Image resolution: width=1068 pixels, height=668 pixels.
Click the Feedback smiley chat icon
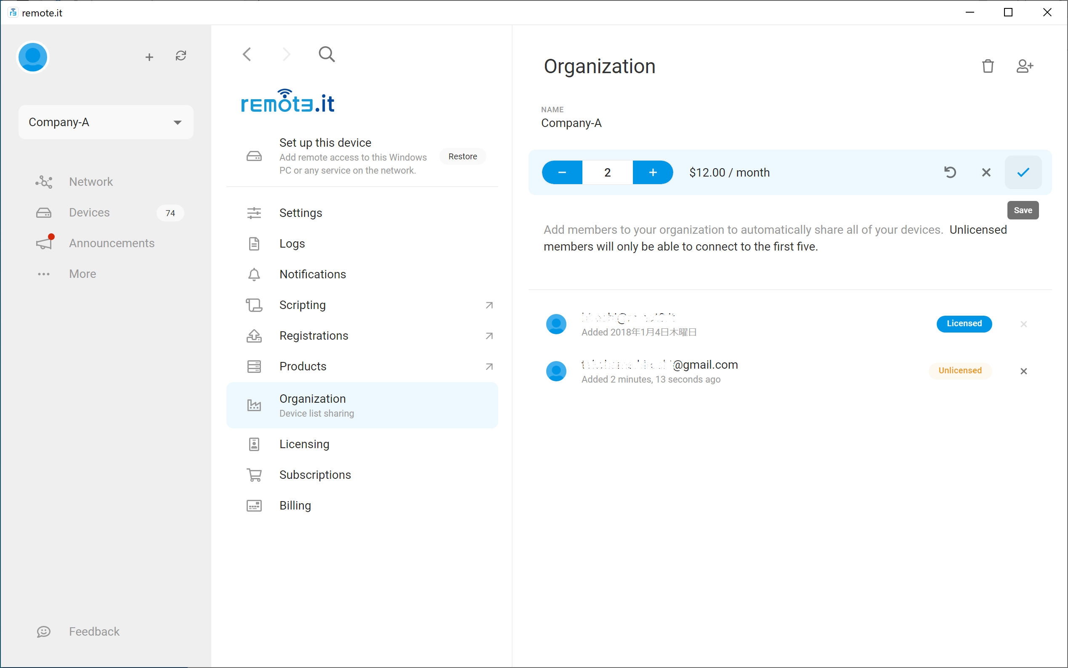coord(44,632)
